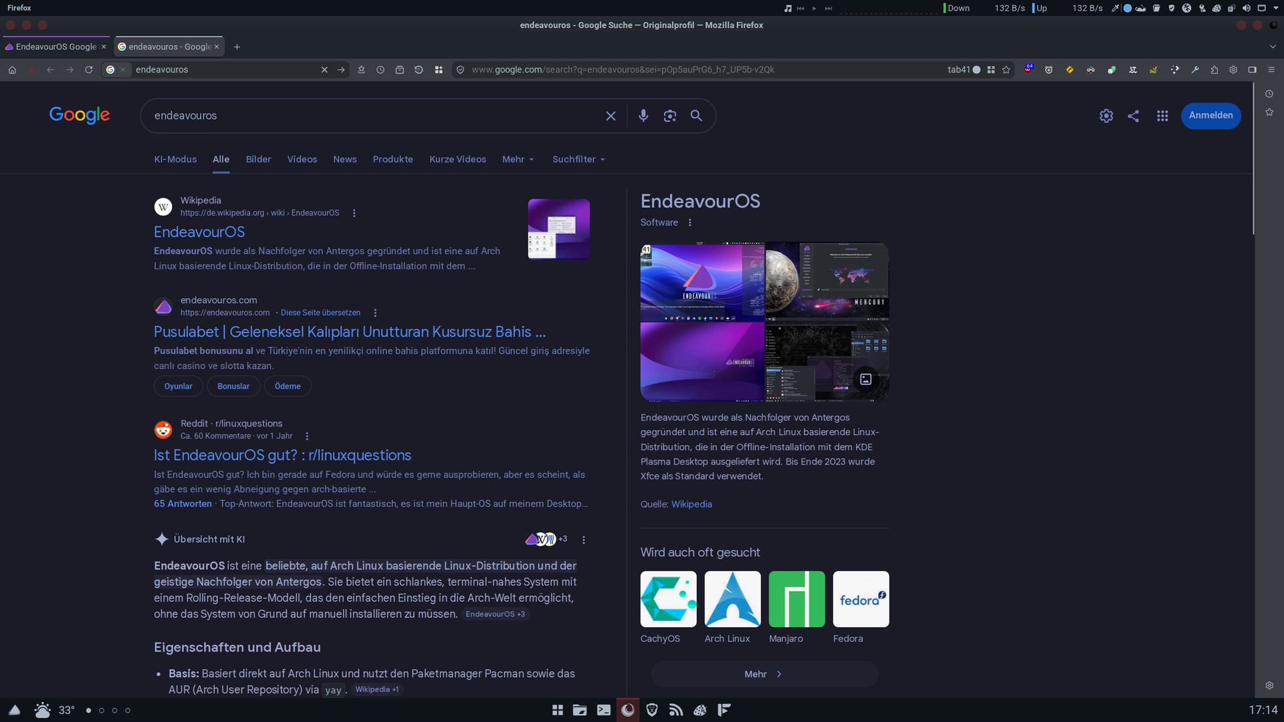1284x722 pixels.
Task: Click 'Diese Seite übersetzen' link
Action: (x=320, y=313)
